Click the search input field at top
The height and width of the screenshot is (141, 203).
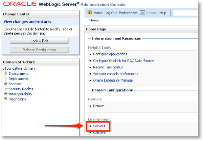(x=185, y=13)
